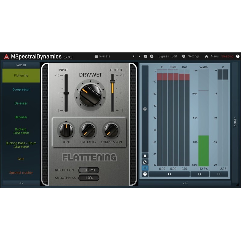Click the Reload button
This screenshot has width=241, height=241.
tap(21, 65)
